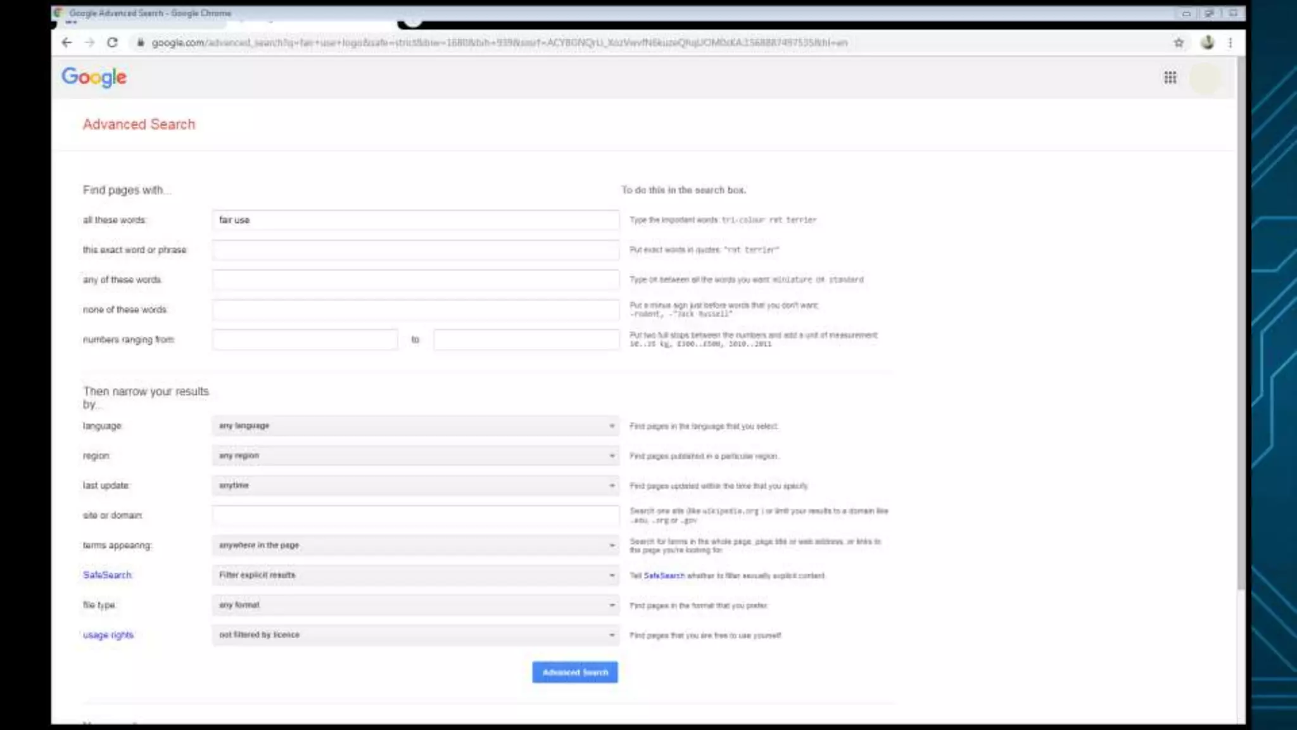Expand the usage rights dropdown

(x=415, y=635)
